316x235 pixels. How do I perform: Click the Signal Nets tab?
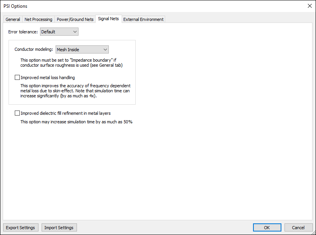coord(108,19)
